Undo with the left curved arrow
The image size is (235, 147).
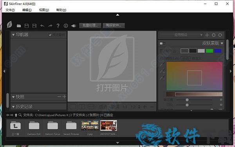point(42,26)
